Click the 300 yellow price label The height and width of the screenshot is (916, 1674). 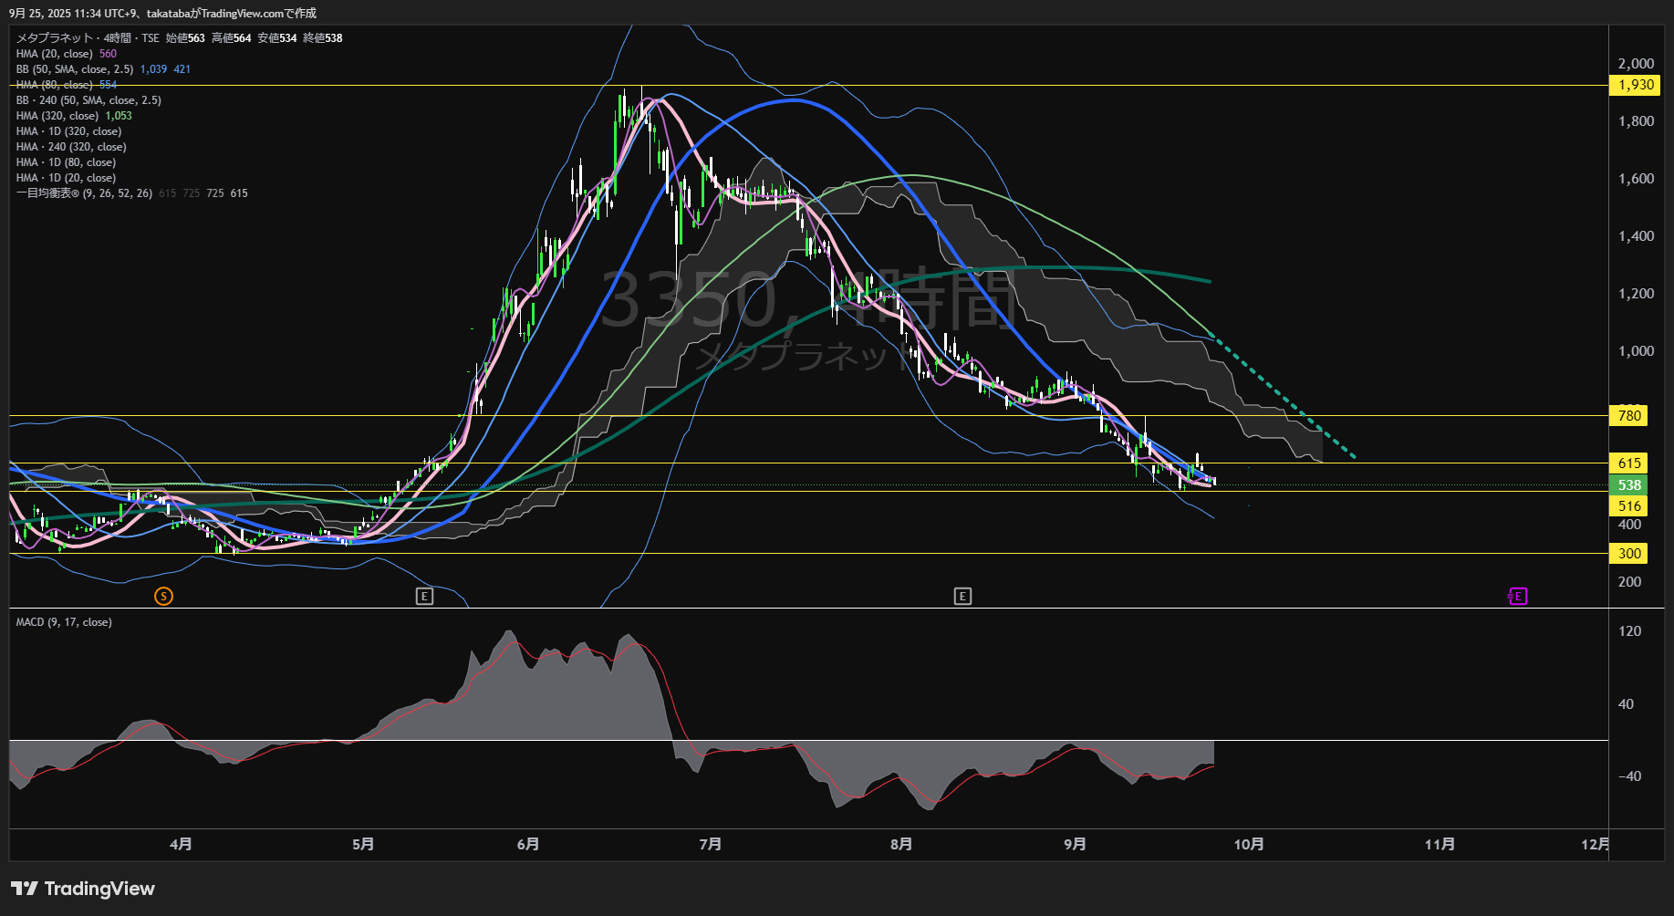point(1629,554)
